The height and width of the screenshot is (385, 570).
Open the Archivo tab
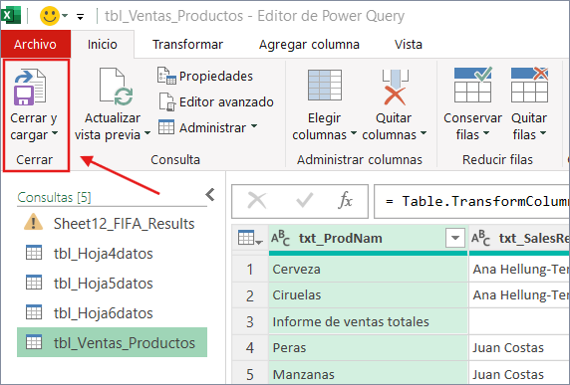(x=35, y=44)
